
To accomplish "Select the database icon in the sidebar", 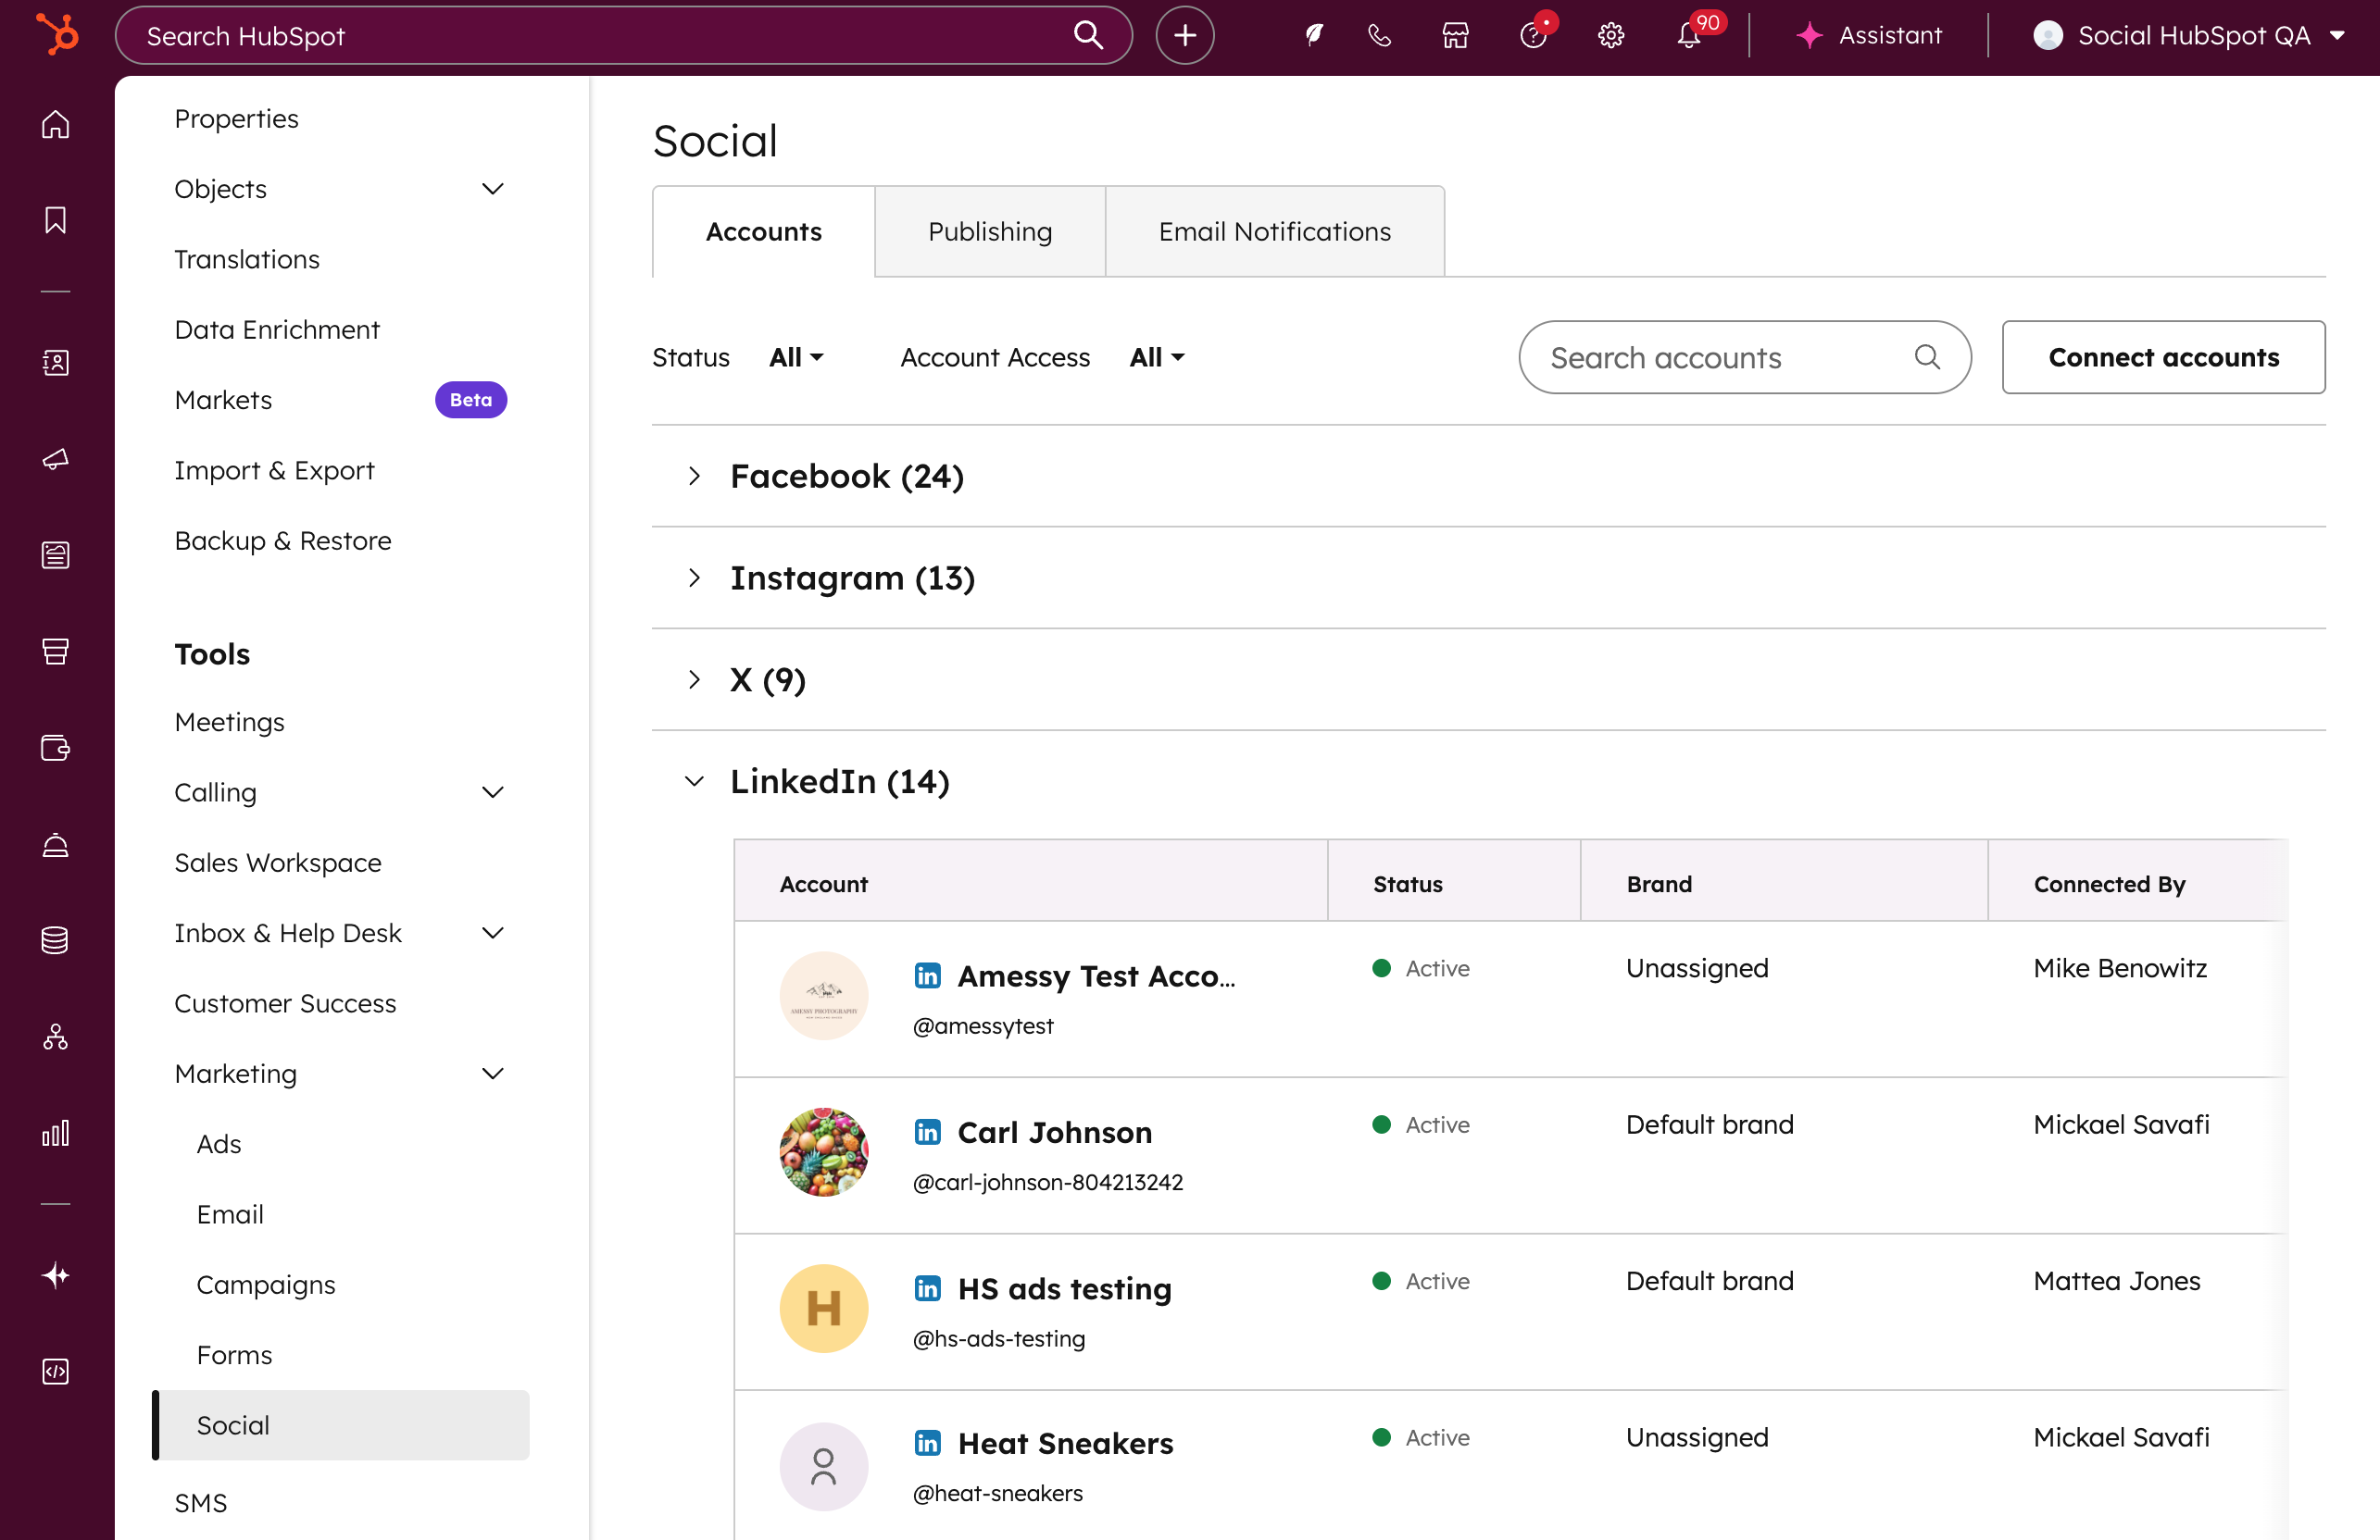I will coord(55,939).
